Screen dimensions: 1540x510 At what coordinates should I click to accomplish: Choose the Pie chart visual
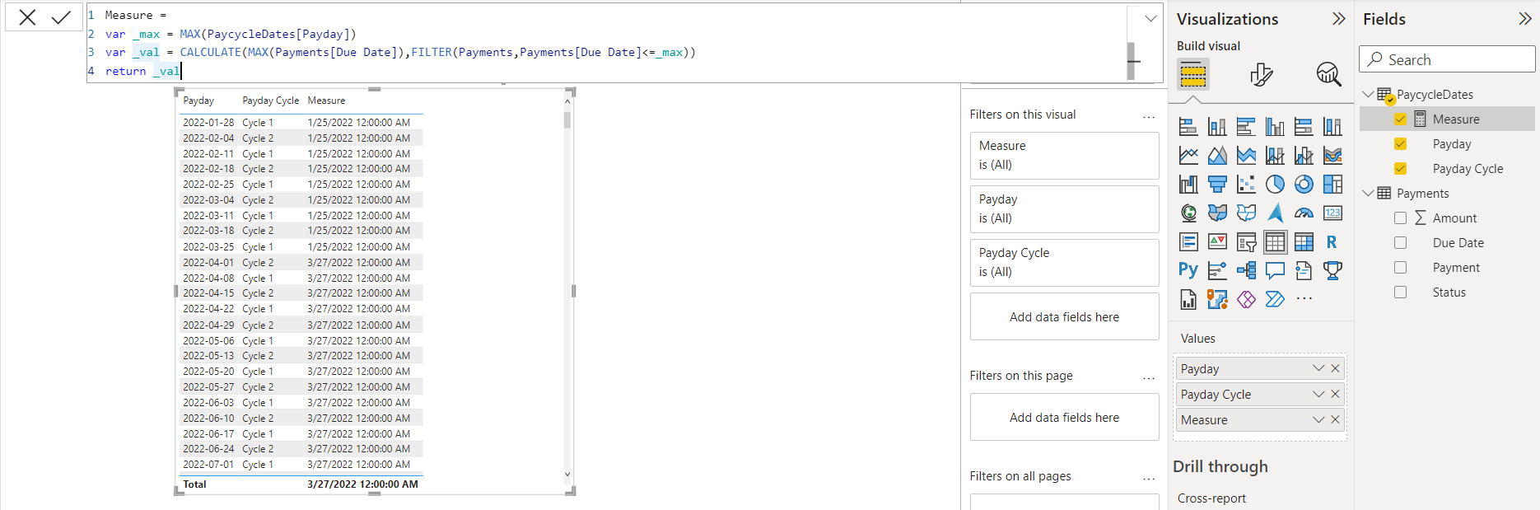(x=1275, y=184)
